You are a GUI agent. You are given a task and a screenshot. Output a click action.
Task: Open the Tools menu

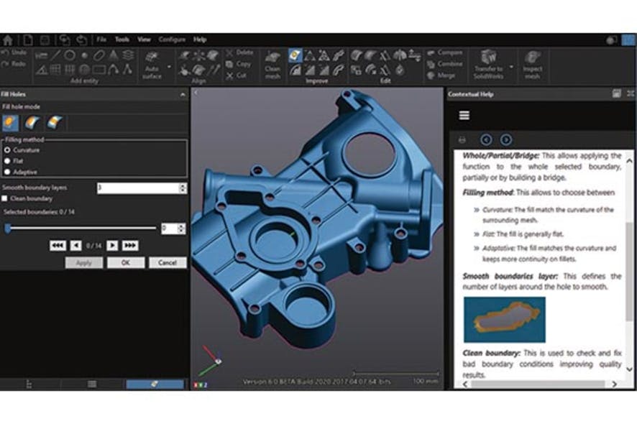123,40
